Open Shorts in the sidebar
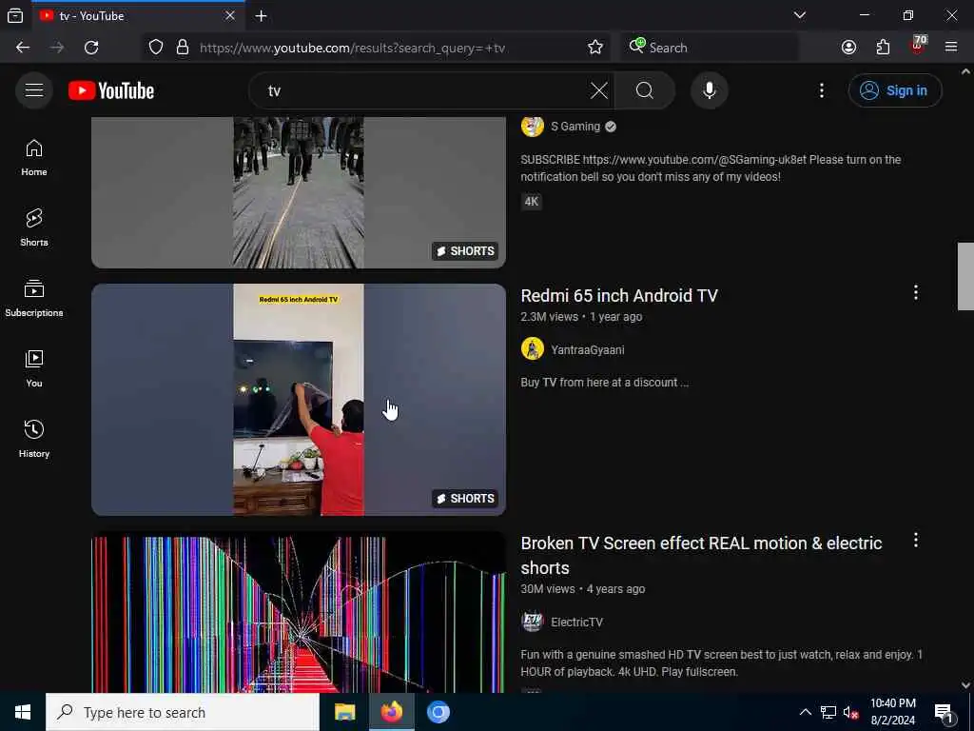This screenshot has height=731, width=974. (34, 227)
